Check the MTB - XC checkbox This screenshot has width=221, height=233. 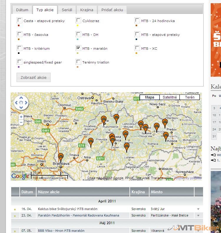[x=137, y=48]
